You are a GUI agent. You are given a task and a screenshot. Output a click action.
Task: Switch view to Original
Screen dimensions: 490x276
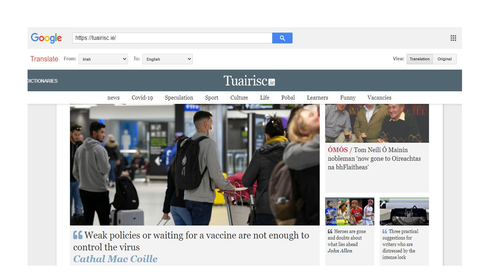(x=444, y=59)
